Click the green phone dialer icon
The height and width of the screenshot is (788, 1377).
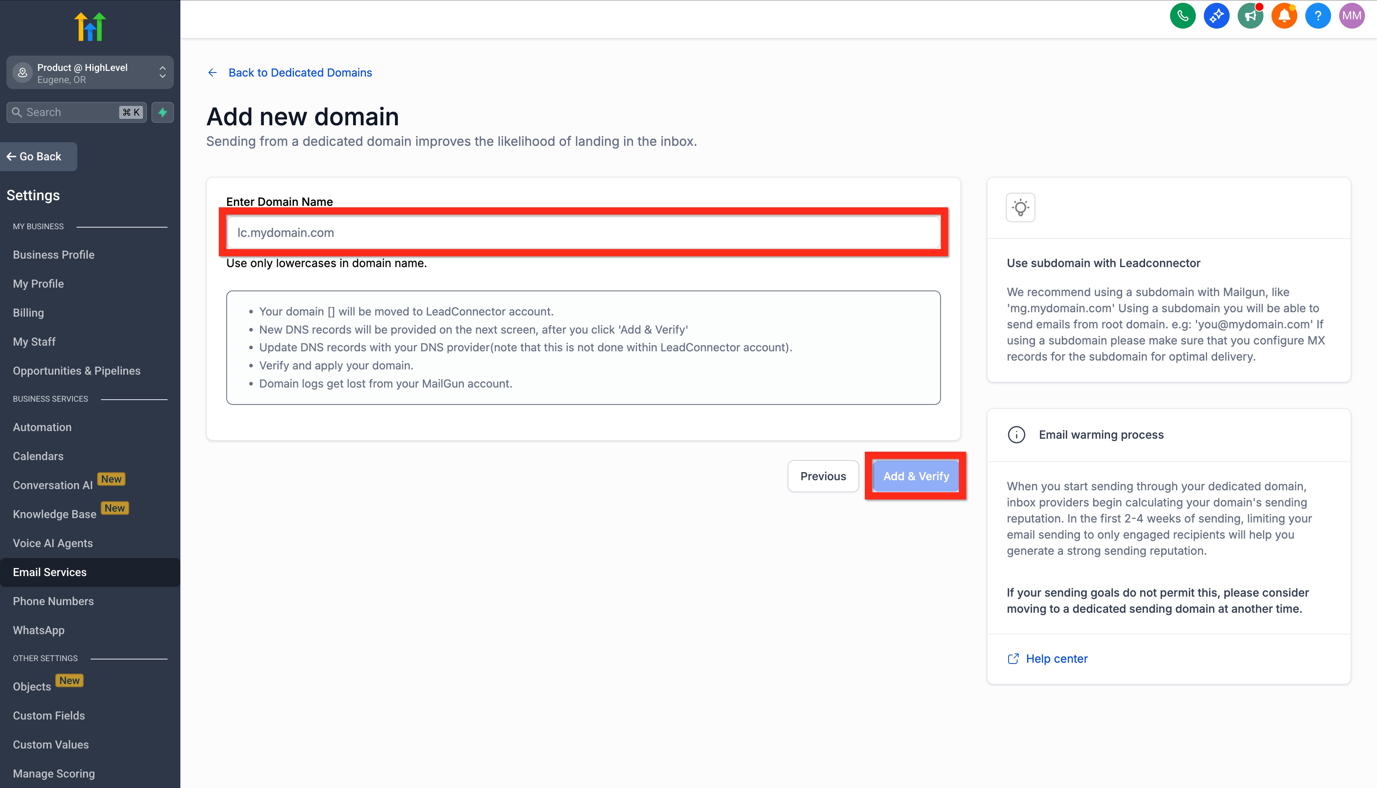pos(1182,16)
